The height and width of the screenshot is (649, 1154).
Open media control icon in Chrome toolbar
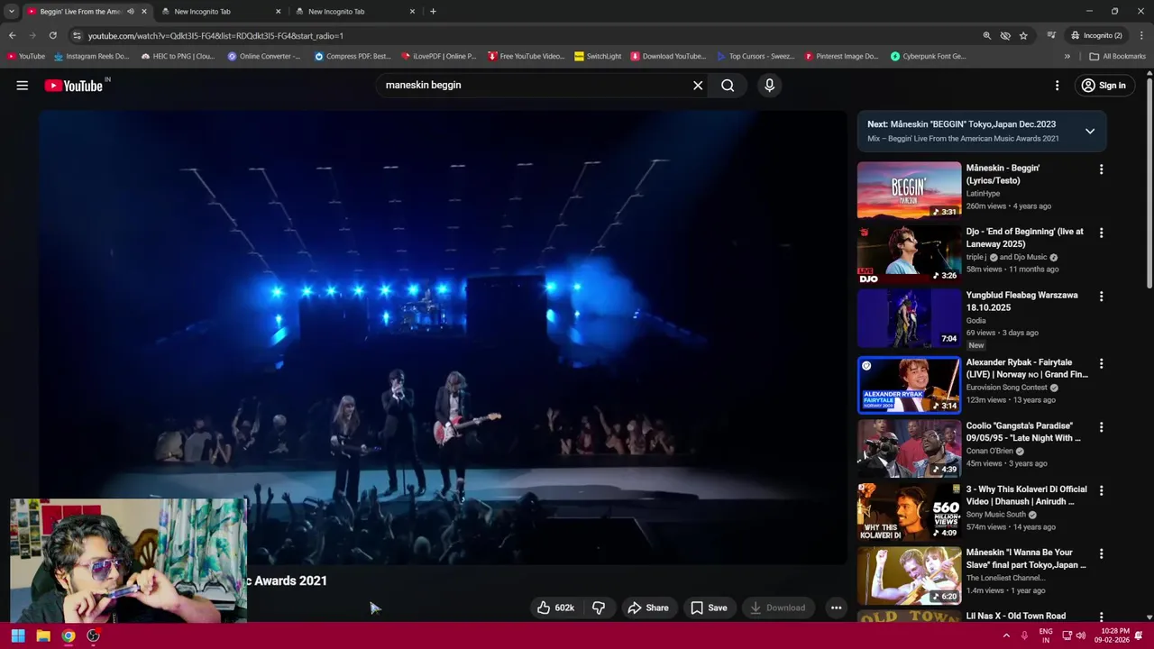pyautogui.click(x=1051, y=35)
